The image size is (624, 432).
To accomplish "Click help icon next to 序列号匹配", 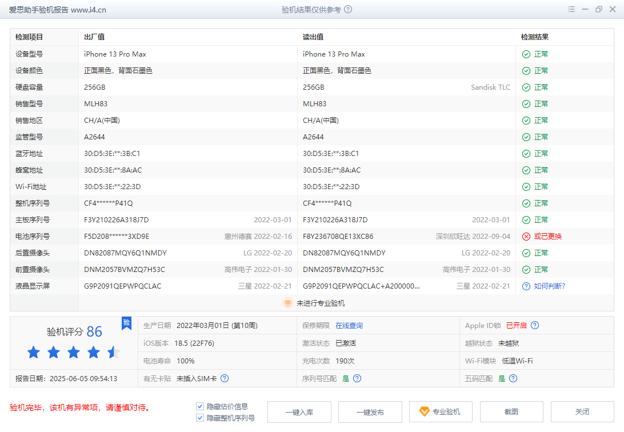I will point(357,378).
